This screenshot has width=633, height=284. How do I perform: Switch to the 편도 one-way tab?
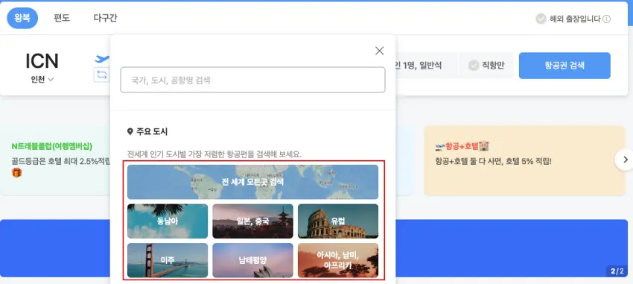pos(62,18)
